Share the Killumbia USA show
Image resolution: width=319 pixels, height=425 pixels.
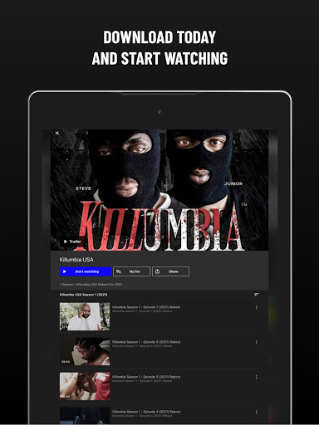(x=170, y=271)
